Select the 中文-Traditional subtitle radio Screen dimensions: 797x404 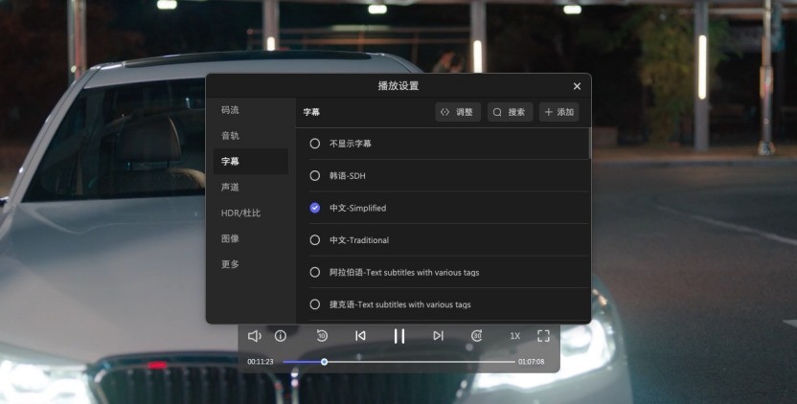tap(314, 240)
